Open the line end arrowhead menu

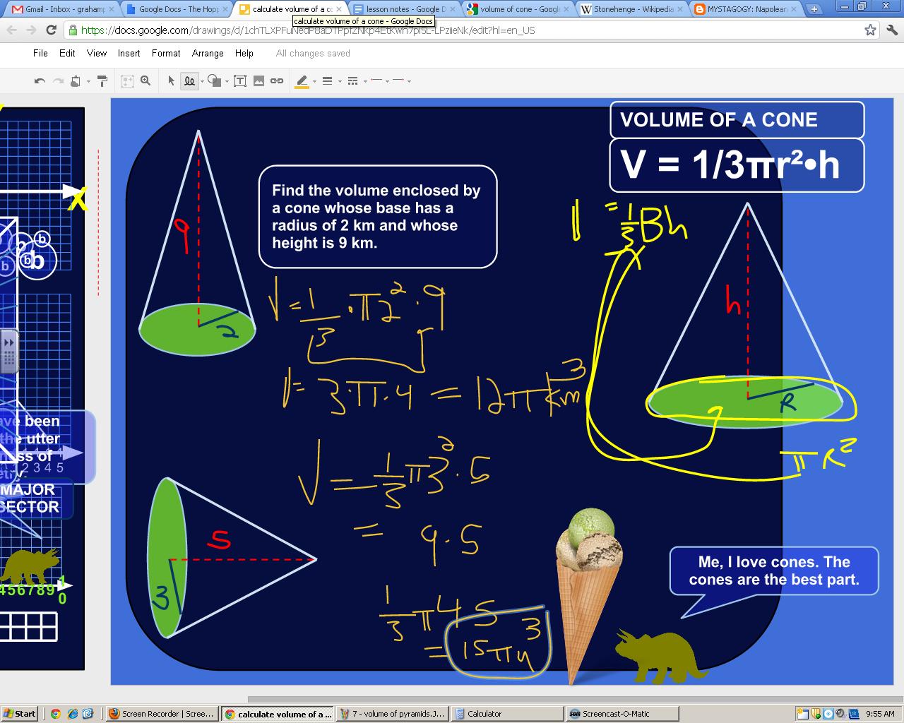pyautogui.click(x=398, y=81)
